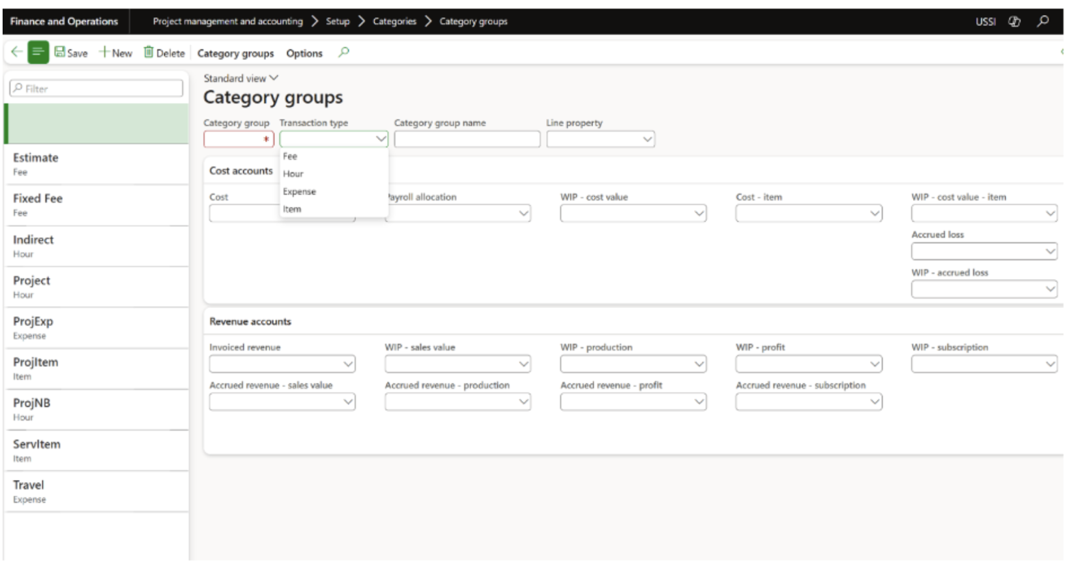
Task: Toggle the green list pane icon
Action: [38, 52]
